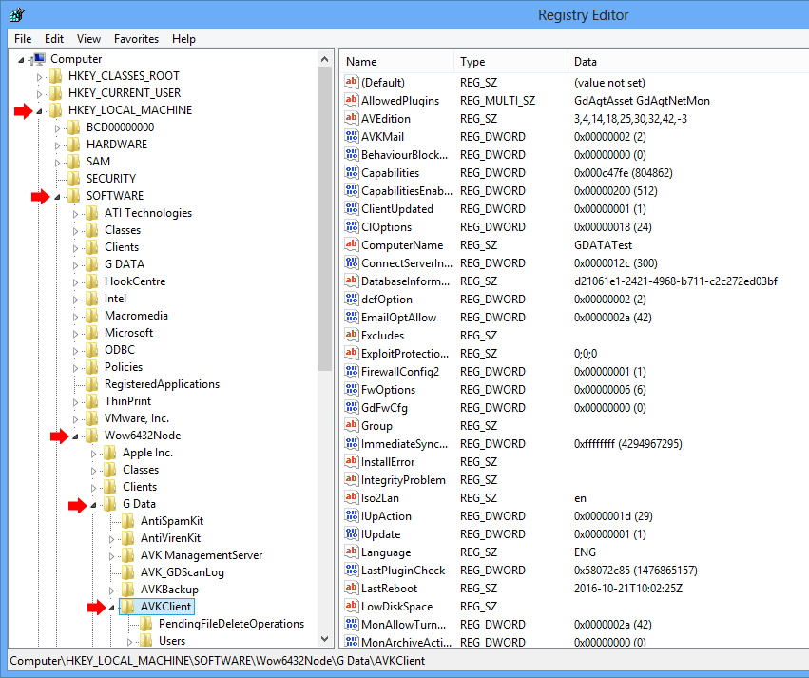Click the Microsoft folder icon

pos(92,333)
